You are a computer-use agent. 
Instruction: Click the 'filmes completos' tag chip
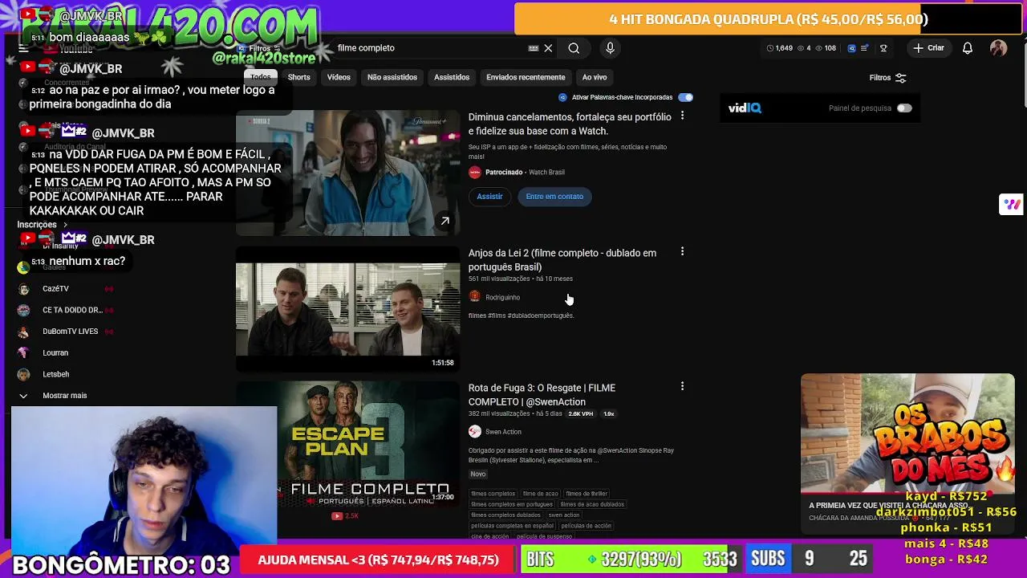click(493, 494)
